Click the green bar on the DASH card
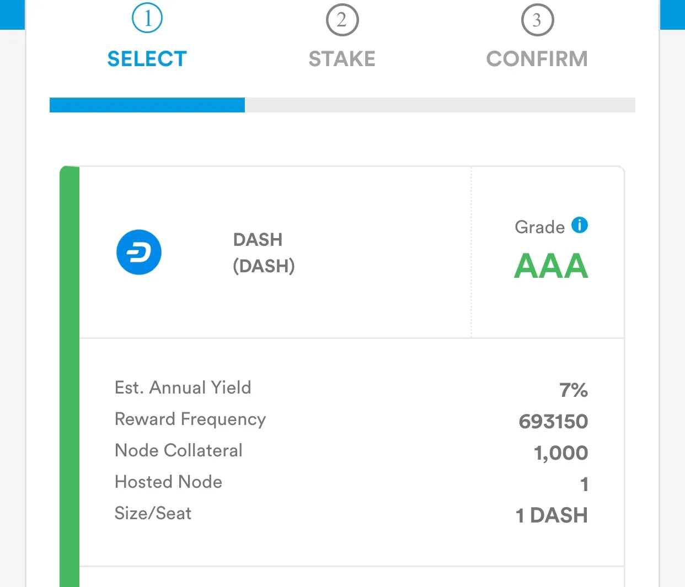The width and height of the screenshot is (685, 587). tap(69, 376)
